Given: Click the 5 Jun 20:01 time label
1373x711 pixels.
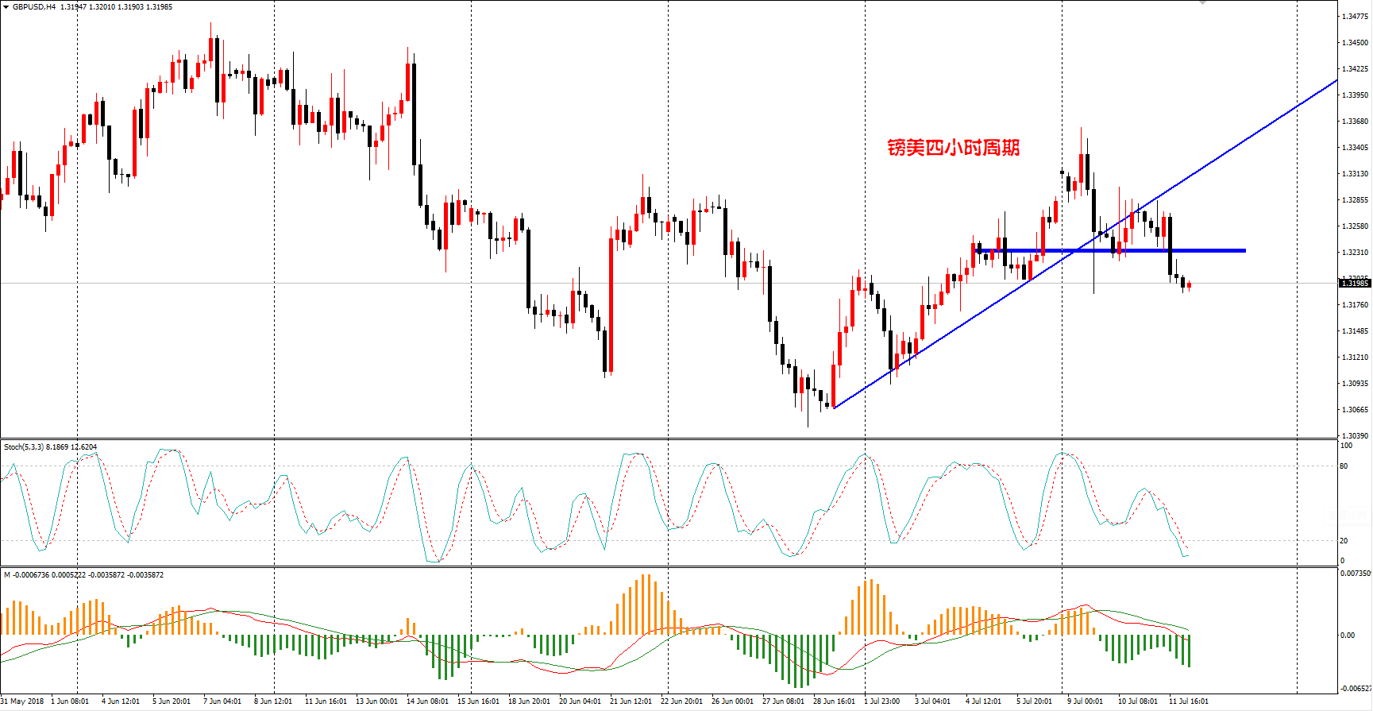Looking at the screenshot, I should click(172, 701).
